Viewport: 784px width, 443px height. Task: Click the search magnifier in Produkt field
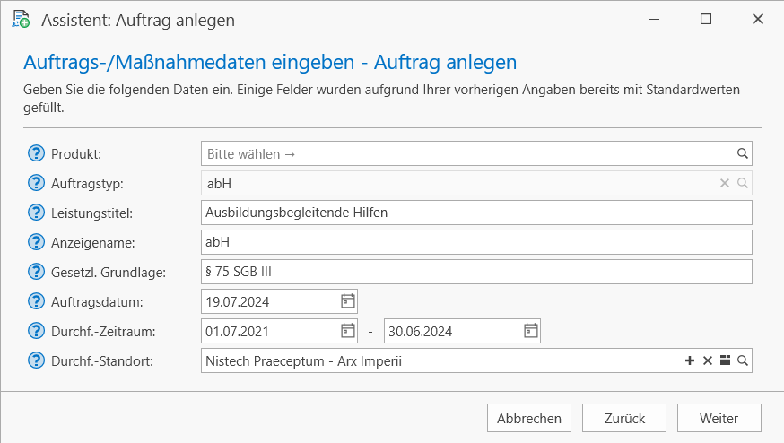point(743,153)
